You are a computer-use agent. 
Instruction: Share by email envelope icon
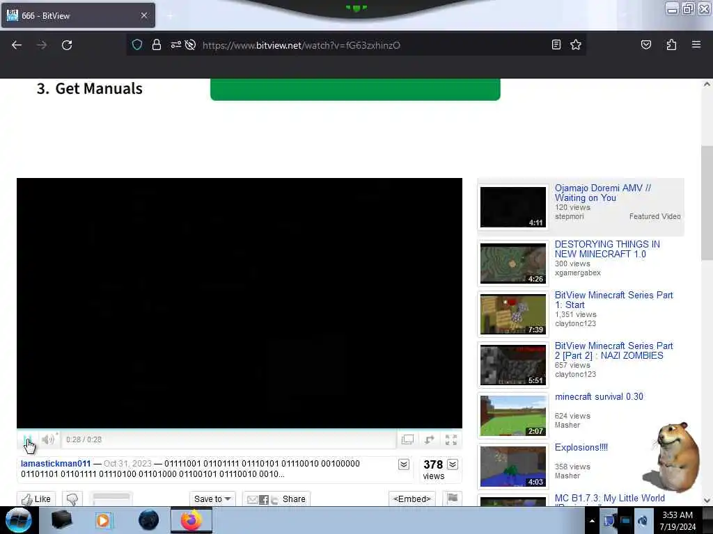coord(252,500)
